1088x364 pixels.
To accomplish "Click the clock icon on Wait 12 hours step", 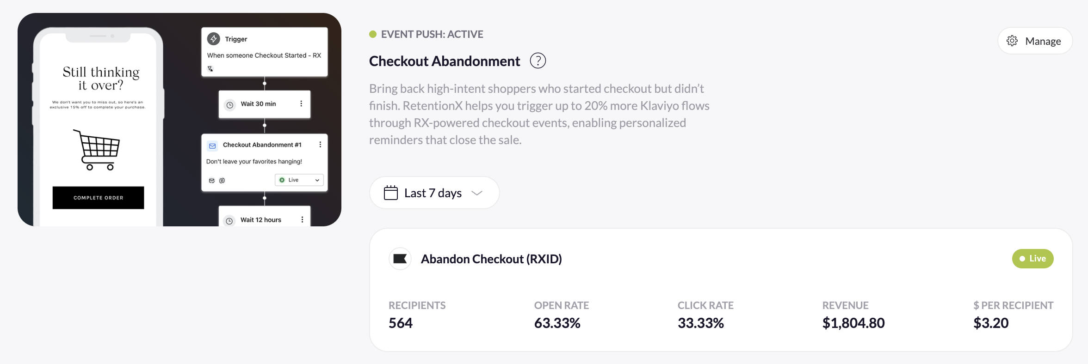I will pos(230,220).
